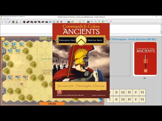This screenshot has width=162, height=121.
Task: Click the text label 'T' icon
Action: point(65,22)
